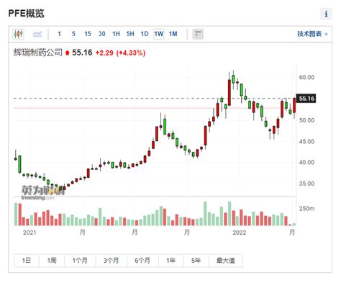Select the 5年 range button
The image size is (341, 283).
click(x=196, y=261)
